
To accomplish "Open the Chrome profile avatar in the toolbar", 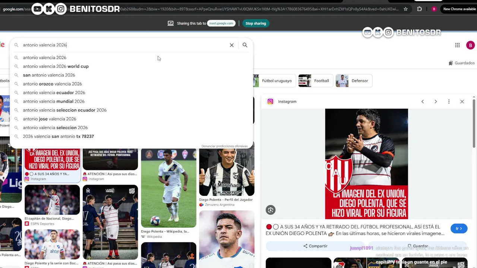I will point(434,9).
